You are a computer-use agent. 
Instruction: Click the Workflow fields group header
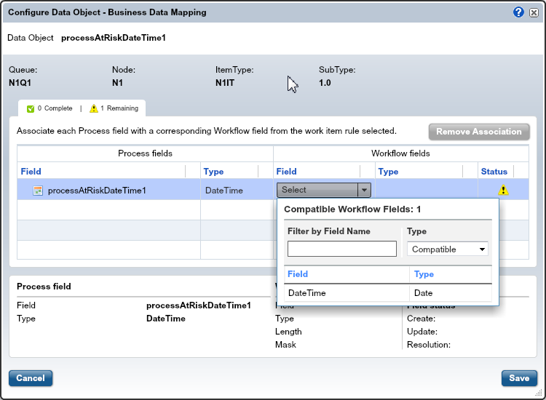(x=400, y=153)
